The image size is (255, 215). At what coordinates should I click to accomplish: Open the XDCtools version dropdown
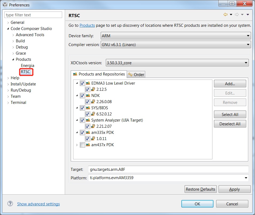click(x=177, y=63)
